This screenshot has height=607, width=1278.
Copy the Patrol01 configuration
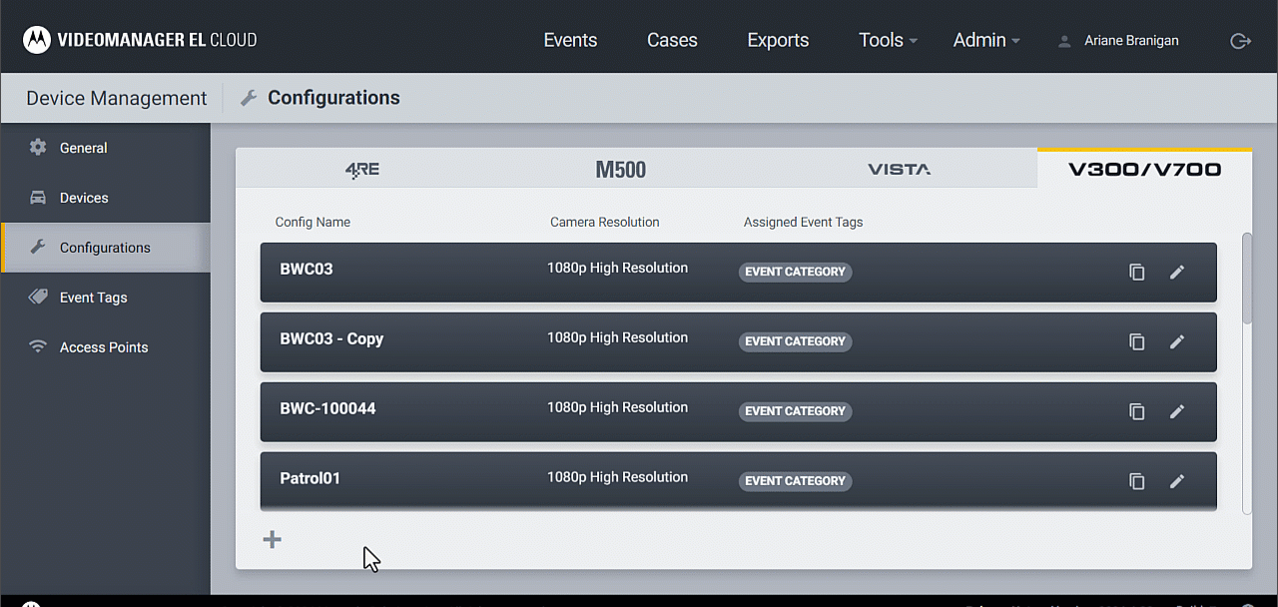[1136, 481]
